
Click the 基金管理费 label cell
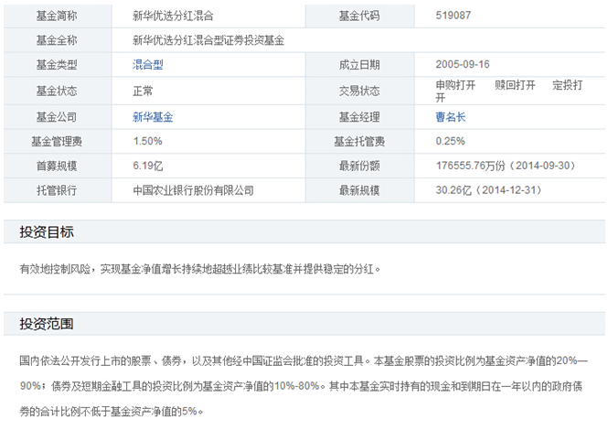[58, 142]
